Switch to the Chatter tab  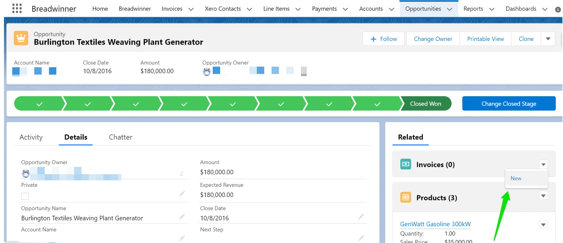pos(121,137)
